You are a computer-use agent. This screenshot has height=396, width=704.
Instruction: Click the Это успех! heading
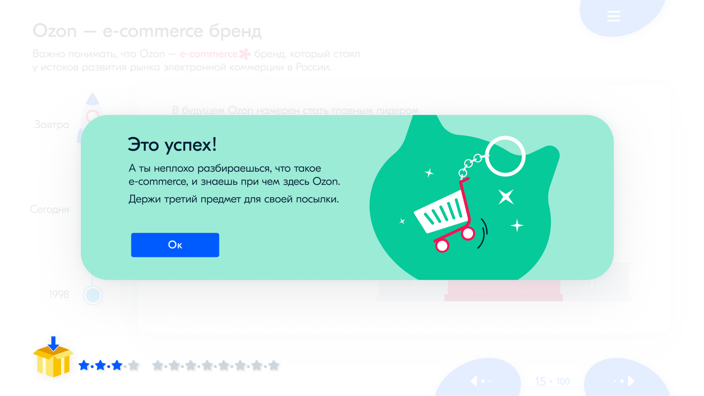point(172,145)
